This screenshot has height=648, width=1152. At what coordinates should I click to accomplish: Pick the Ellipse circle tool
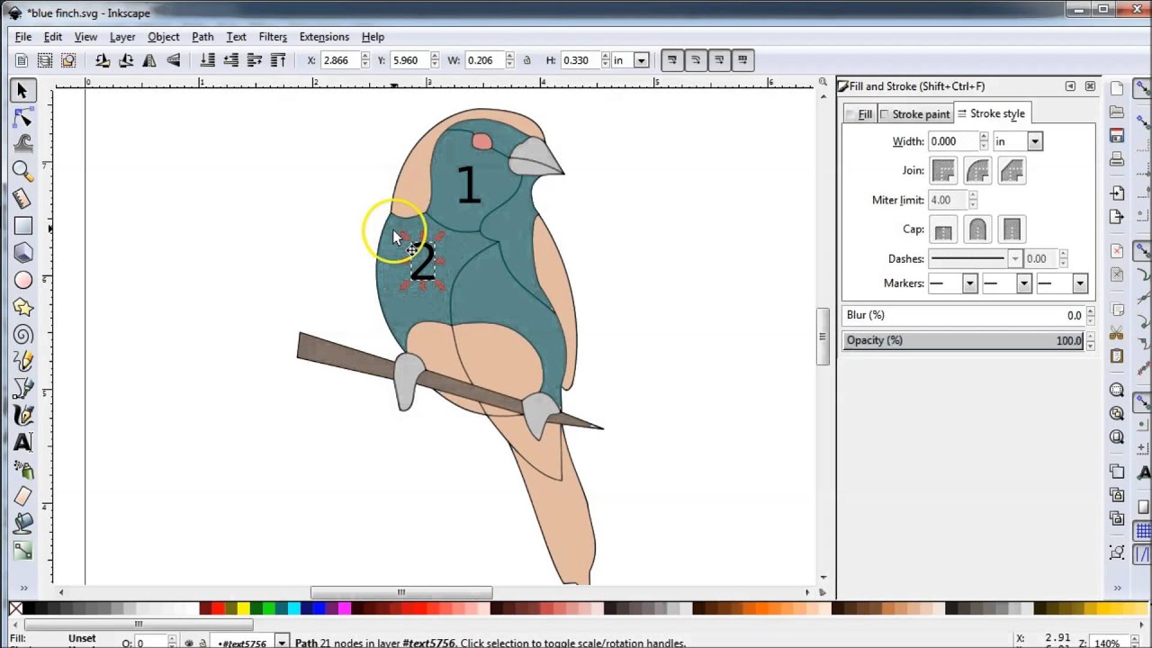pyautogui.click(x=23, y=280)
